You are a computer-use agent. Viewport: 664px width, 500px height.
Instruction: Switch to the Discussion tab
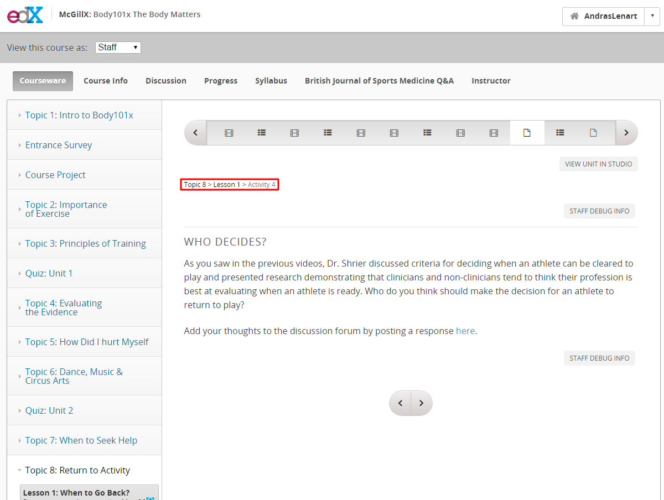tap(166, 81)
